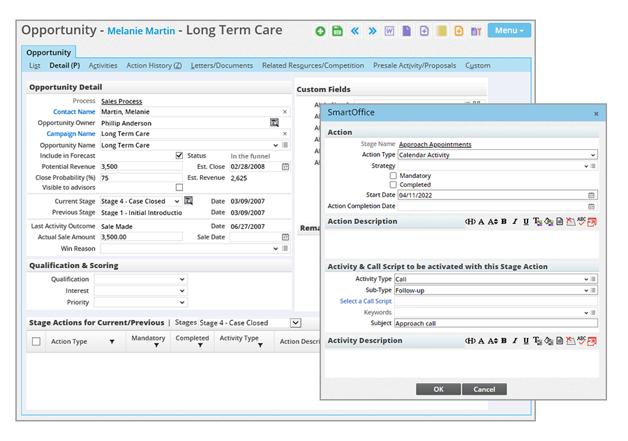Open calendar picker for Start Date
628x441 pixels.
point(591,195)
